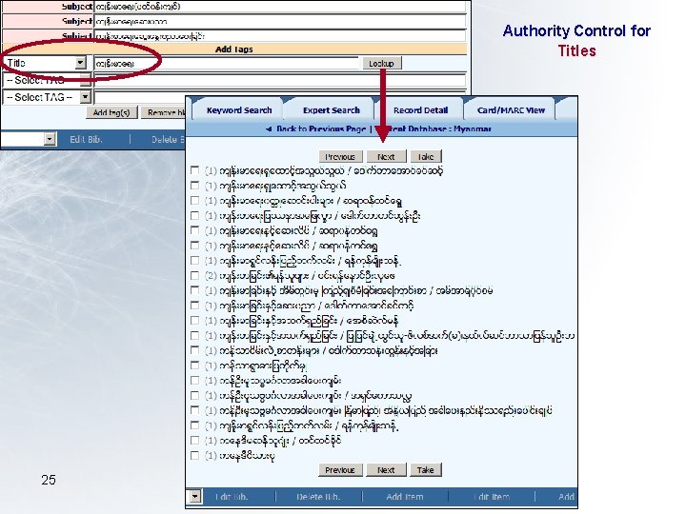Click the partly hidden Remove button
Image resolution: width=686 pixels, height=514 pixels.
(x=163, y=112)
